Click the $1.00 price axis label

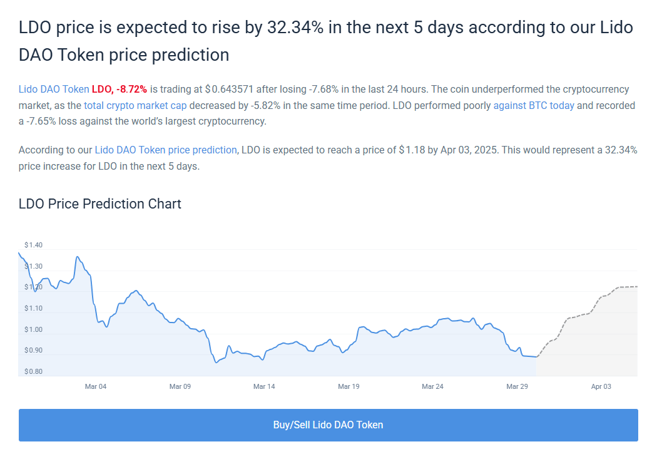pyautogui.click(x=34, y=329)
